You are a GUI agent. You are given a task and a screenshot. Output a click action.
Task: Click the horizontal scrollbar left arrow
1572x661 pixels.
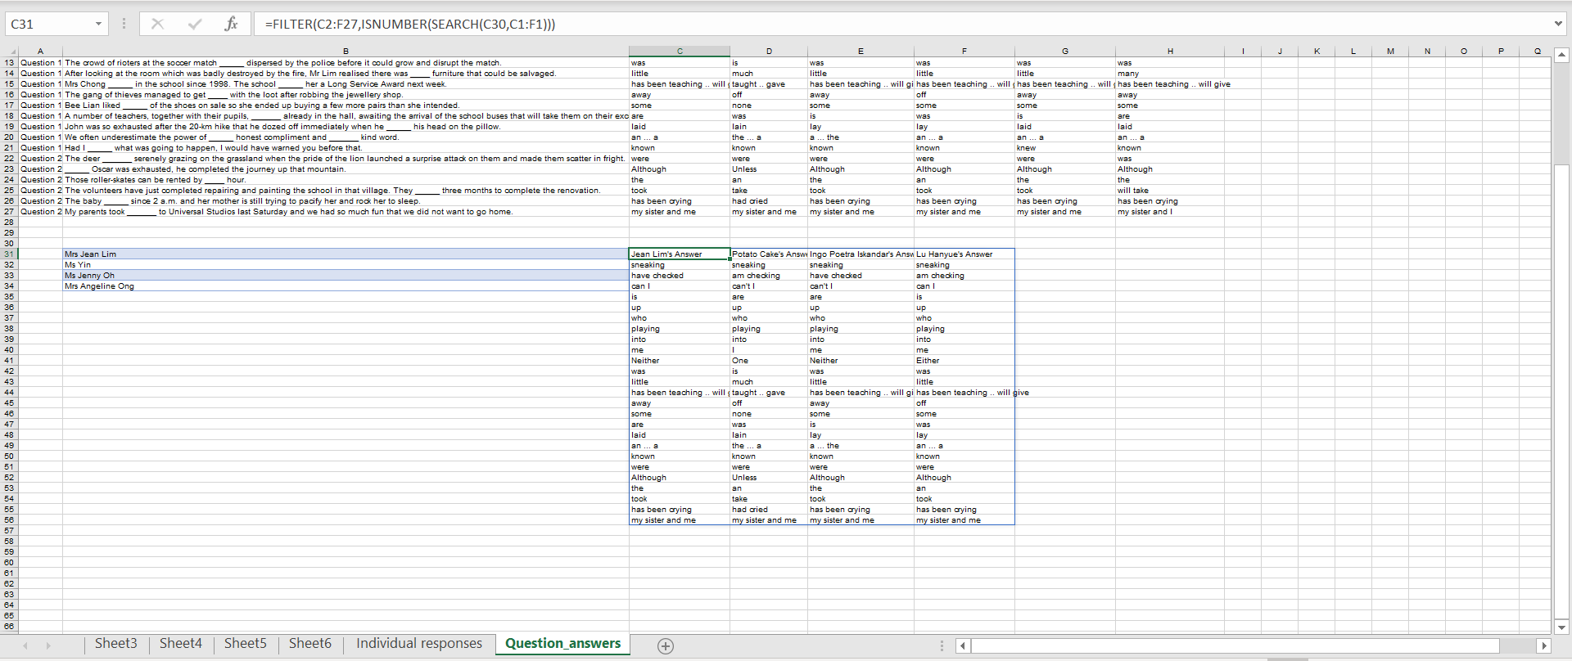(963, 645)
